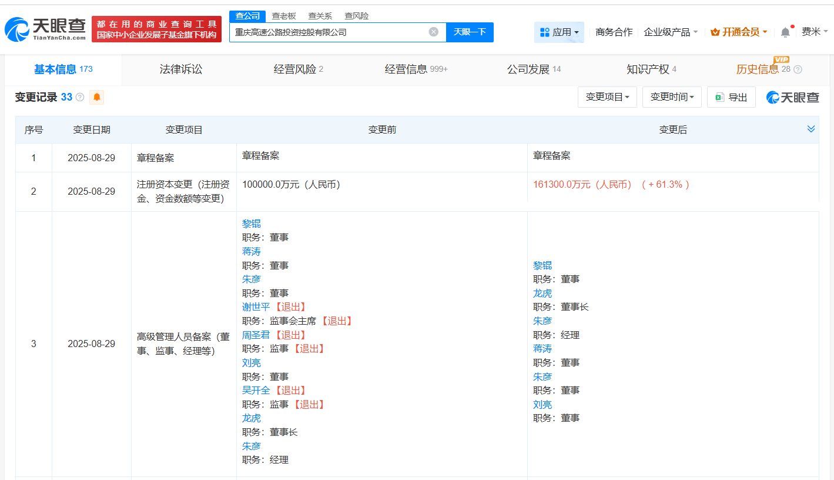Open the 商务合作 link

click(x=614, y=32)
